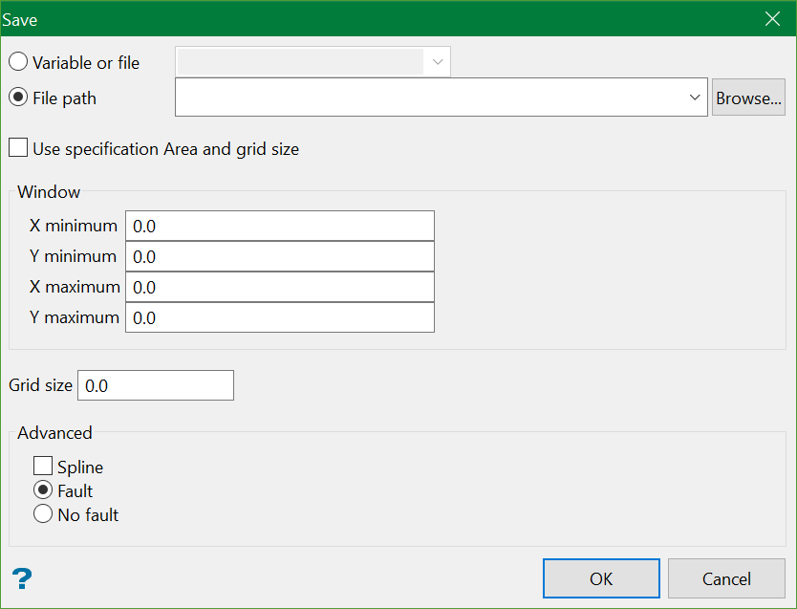Screen dimensions: 797x609
Task: Select the File path radio button
Action: click(x=18, y=98)
